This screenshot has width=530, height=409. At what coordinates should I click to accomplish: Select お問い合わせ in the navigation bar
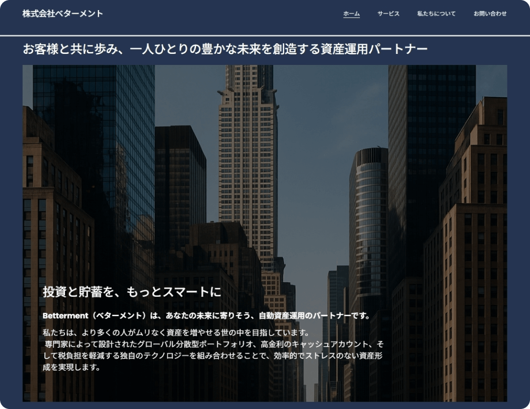click(x=490, y=13)
